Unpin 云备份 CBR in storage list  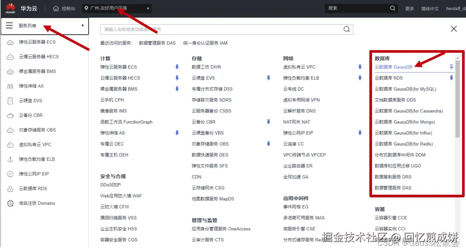click(268, 122)
